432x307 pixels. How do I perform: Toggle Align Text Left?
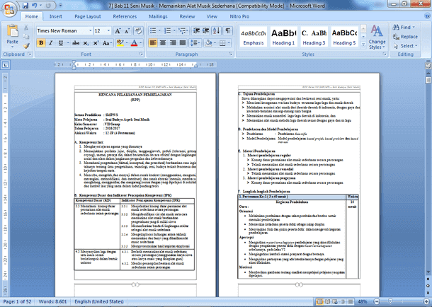tap(153, 43)
